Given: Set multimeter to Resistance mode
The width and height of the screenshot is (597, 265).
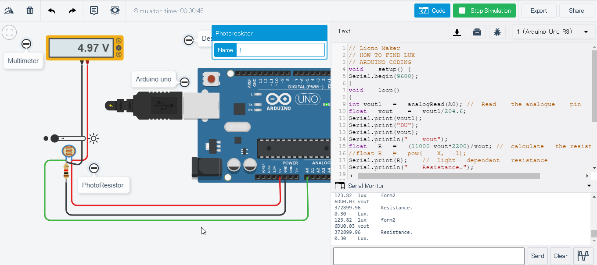Looking at the screenshot, I should pyautogui.click(x=118, y=54).
